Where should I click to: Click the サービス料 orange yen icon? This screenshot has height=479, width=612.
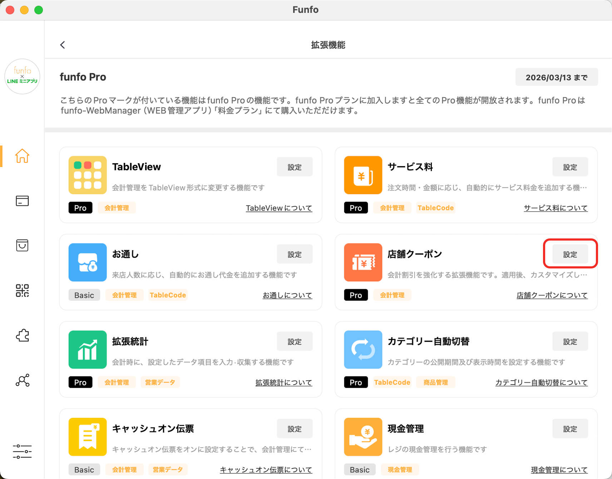363,175
